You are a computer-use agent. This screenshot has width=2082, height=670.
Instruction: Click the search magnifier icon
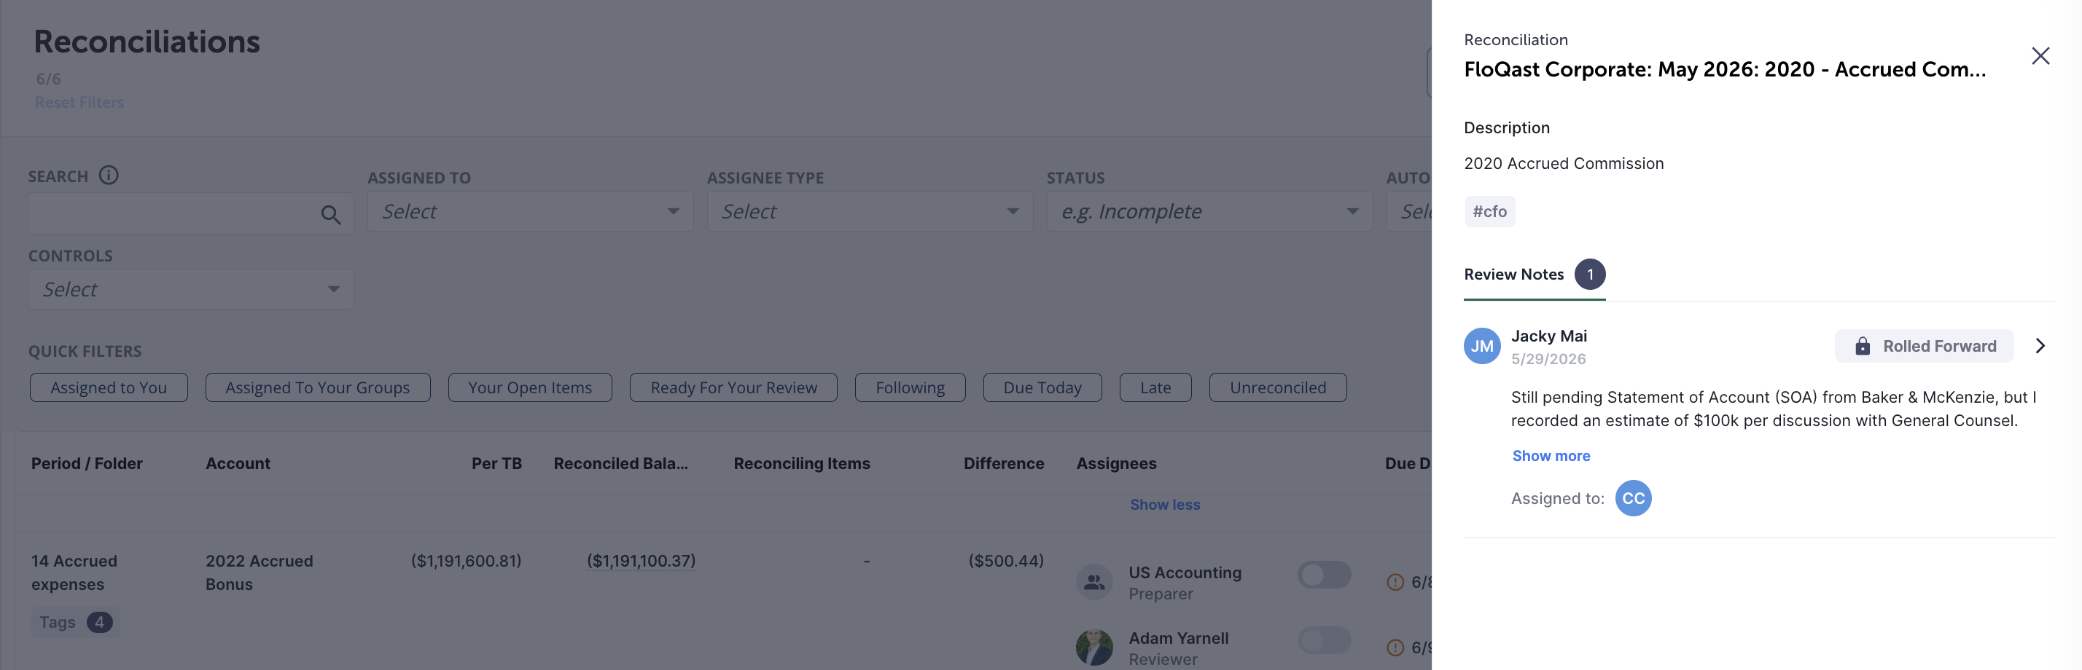tap(330, 214)
